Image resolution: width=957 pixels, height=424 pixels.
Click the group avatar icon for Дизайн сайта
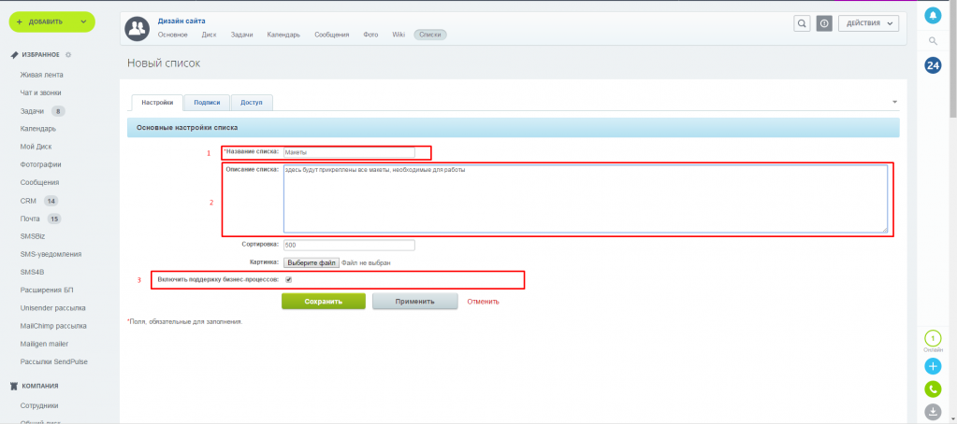(138, 28)
